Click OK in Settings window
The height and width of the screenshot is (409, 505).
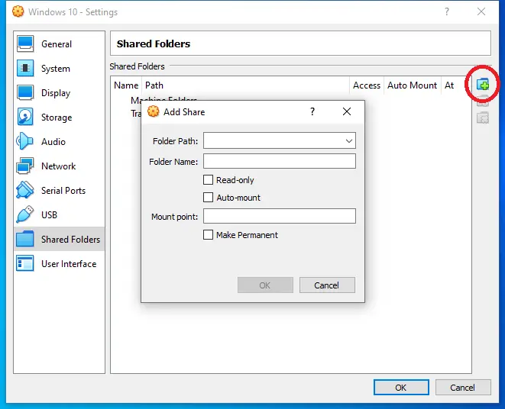pyautogui.click(x=401, y=388)
